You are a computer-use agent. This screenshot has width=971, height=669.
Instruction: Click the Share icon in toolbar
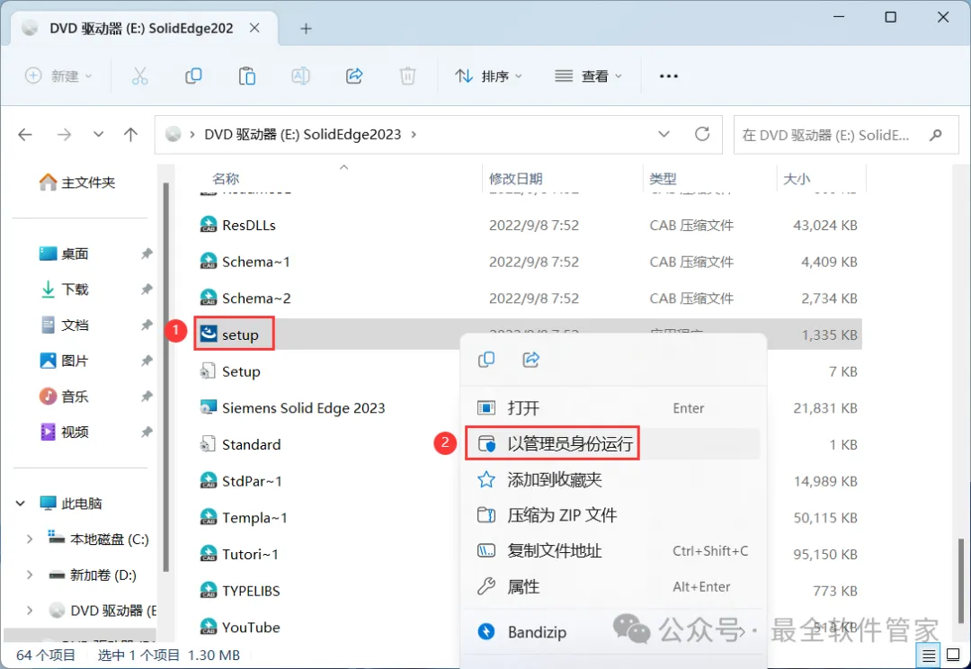pos(354,76)
